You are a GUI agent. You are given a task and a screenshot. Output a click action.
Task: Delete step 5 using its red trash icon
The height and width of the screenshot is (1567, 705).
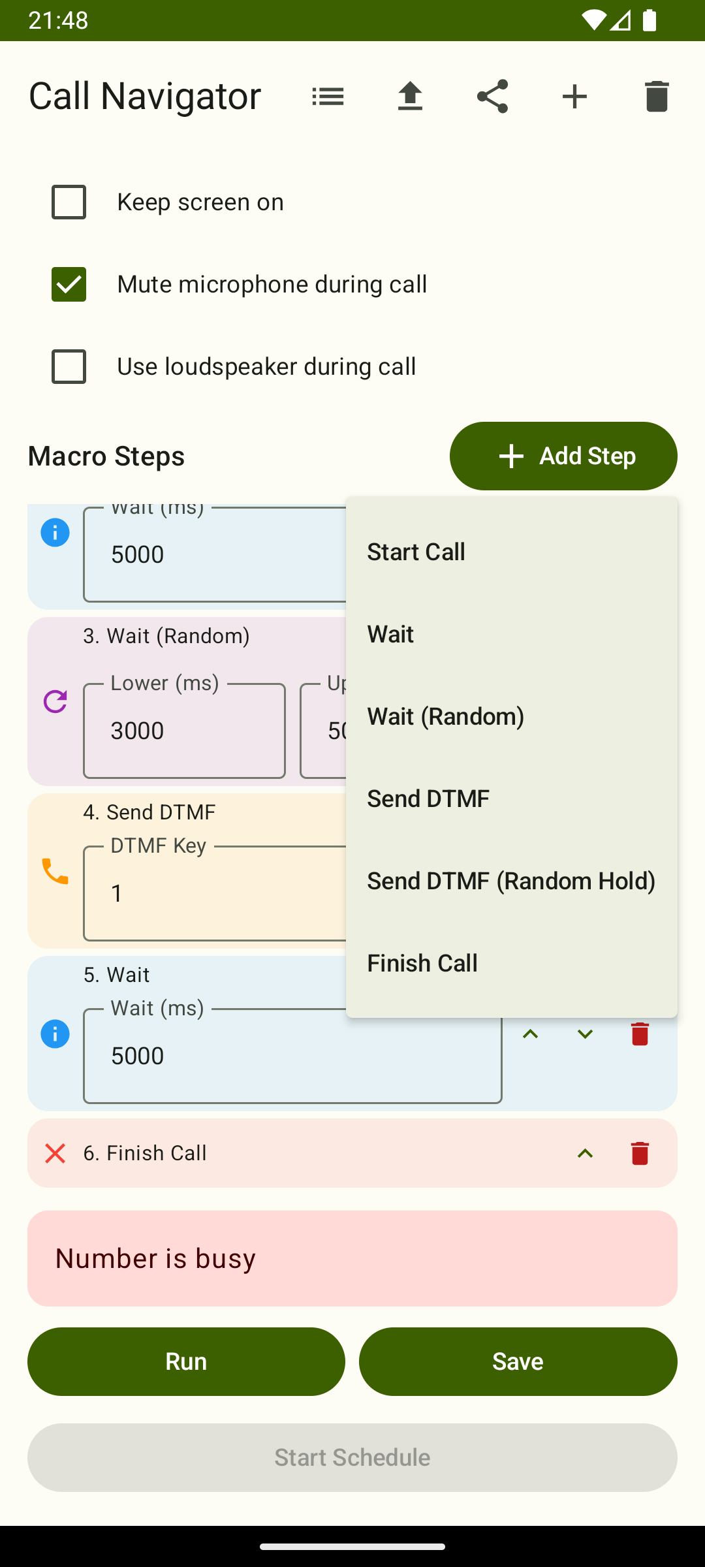coord(639,1034)
